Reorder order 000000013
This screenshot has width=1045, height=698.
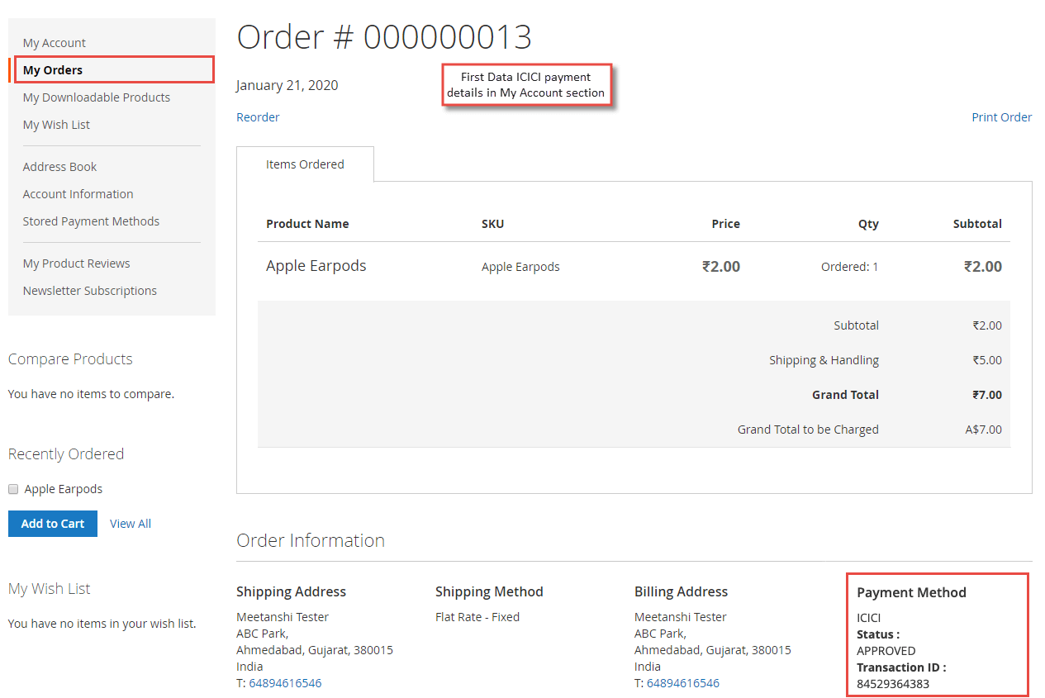click(258, 116)
